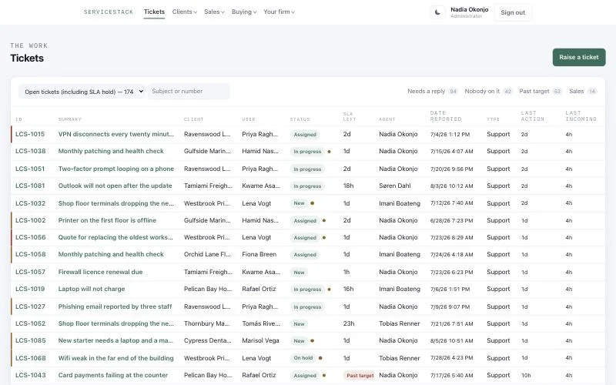Open Monthly patching ticket for LCS-1038
The width and height of the screenshot is (616, 385).
click(111, 151)
